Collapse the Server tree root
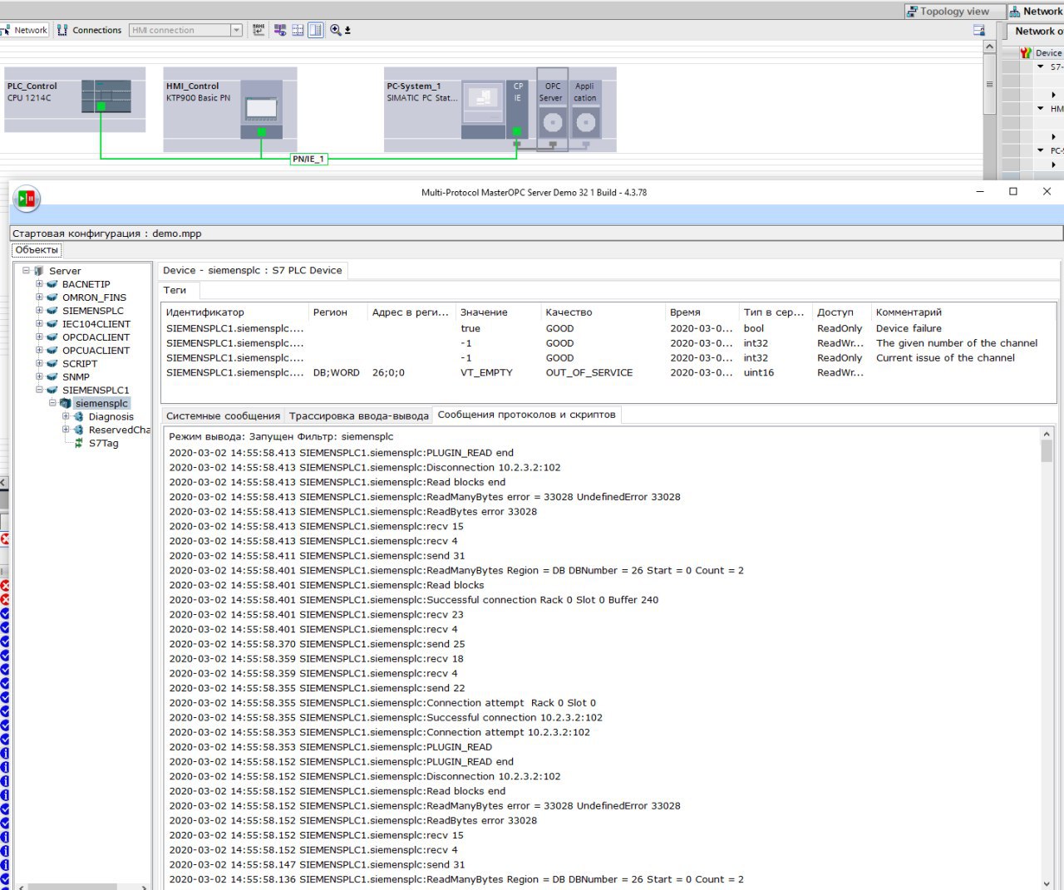 point(26,271)
